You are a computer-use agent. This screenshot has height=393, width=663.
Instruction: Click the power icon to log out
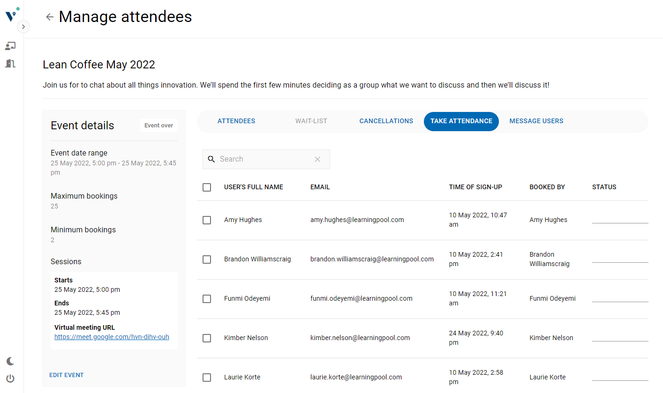point(10,378)
